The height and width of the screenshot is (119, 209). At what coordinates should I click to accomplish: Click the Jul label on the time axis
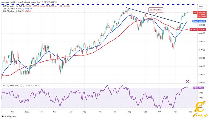tap(115, 112)
